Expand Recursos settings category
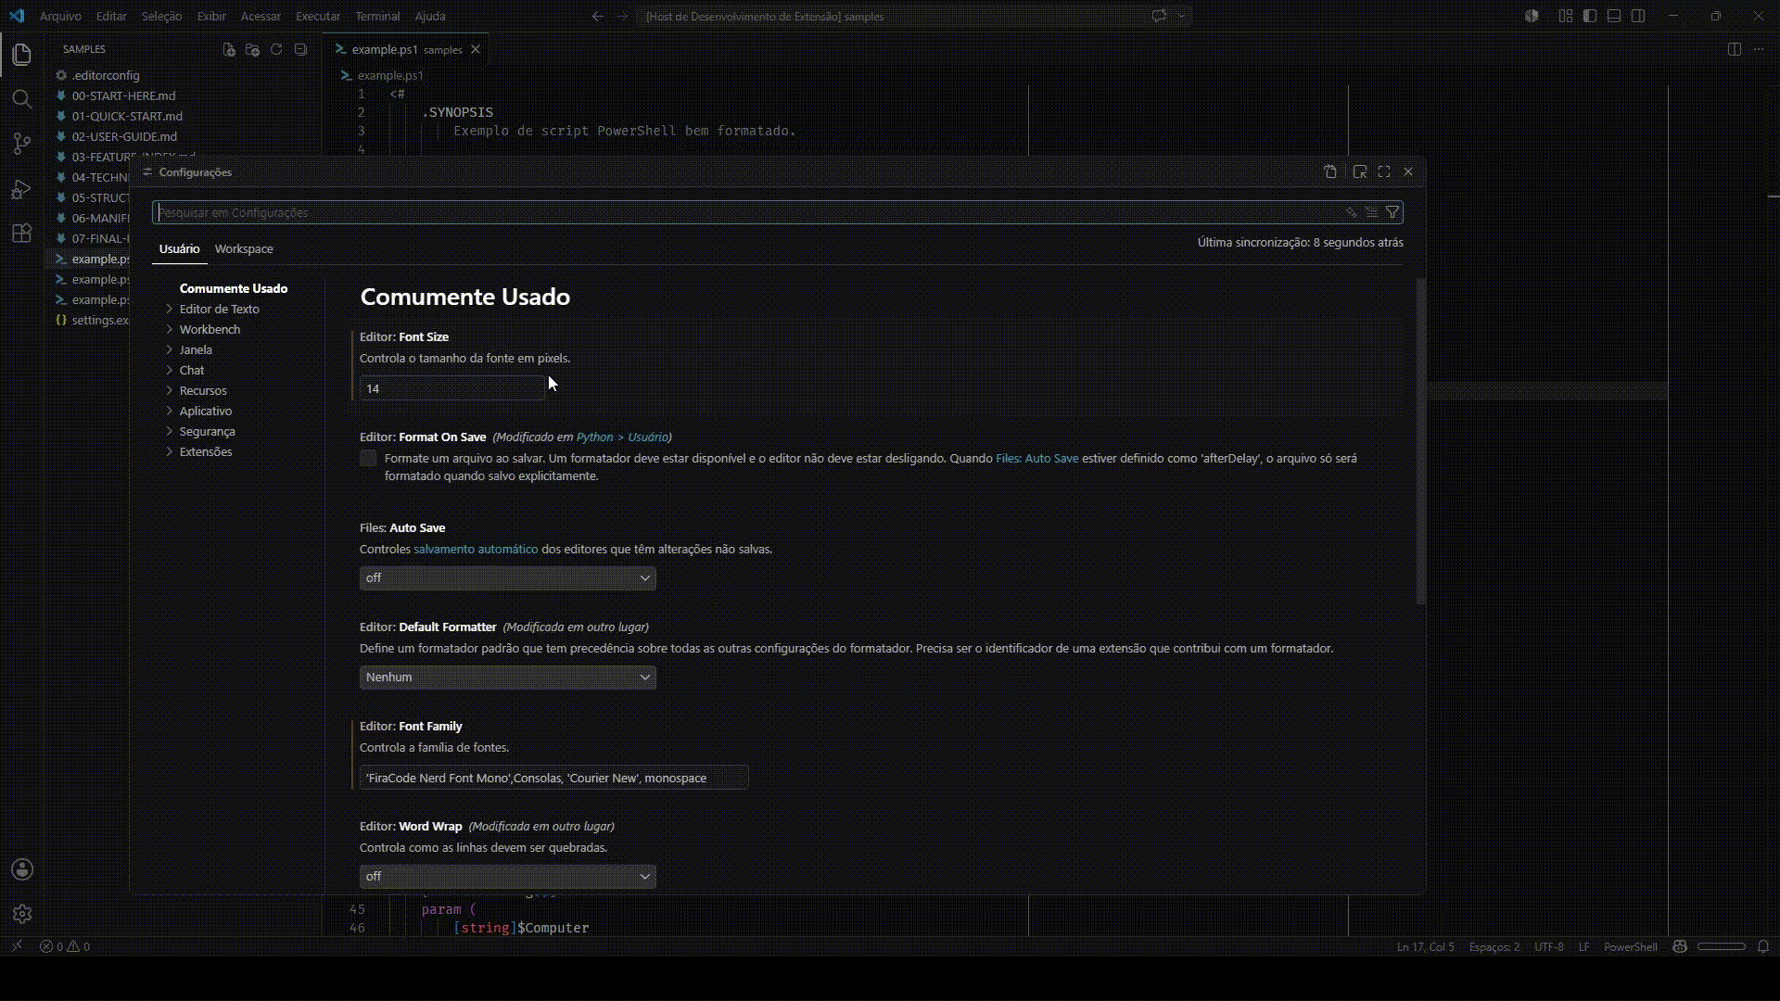 pos(203,390)
